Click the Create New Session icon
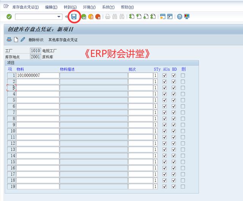 tap(163, 16)
